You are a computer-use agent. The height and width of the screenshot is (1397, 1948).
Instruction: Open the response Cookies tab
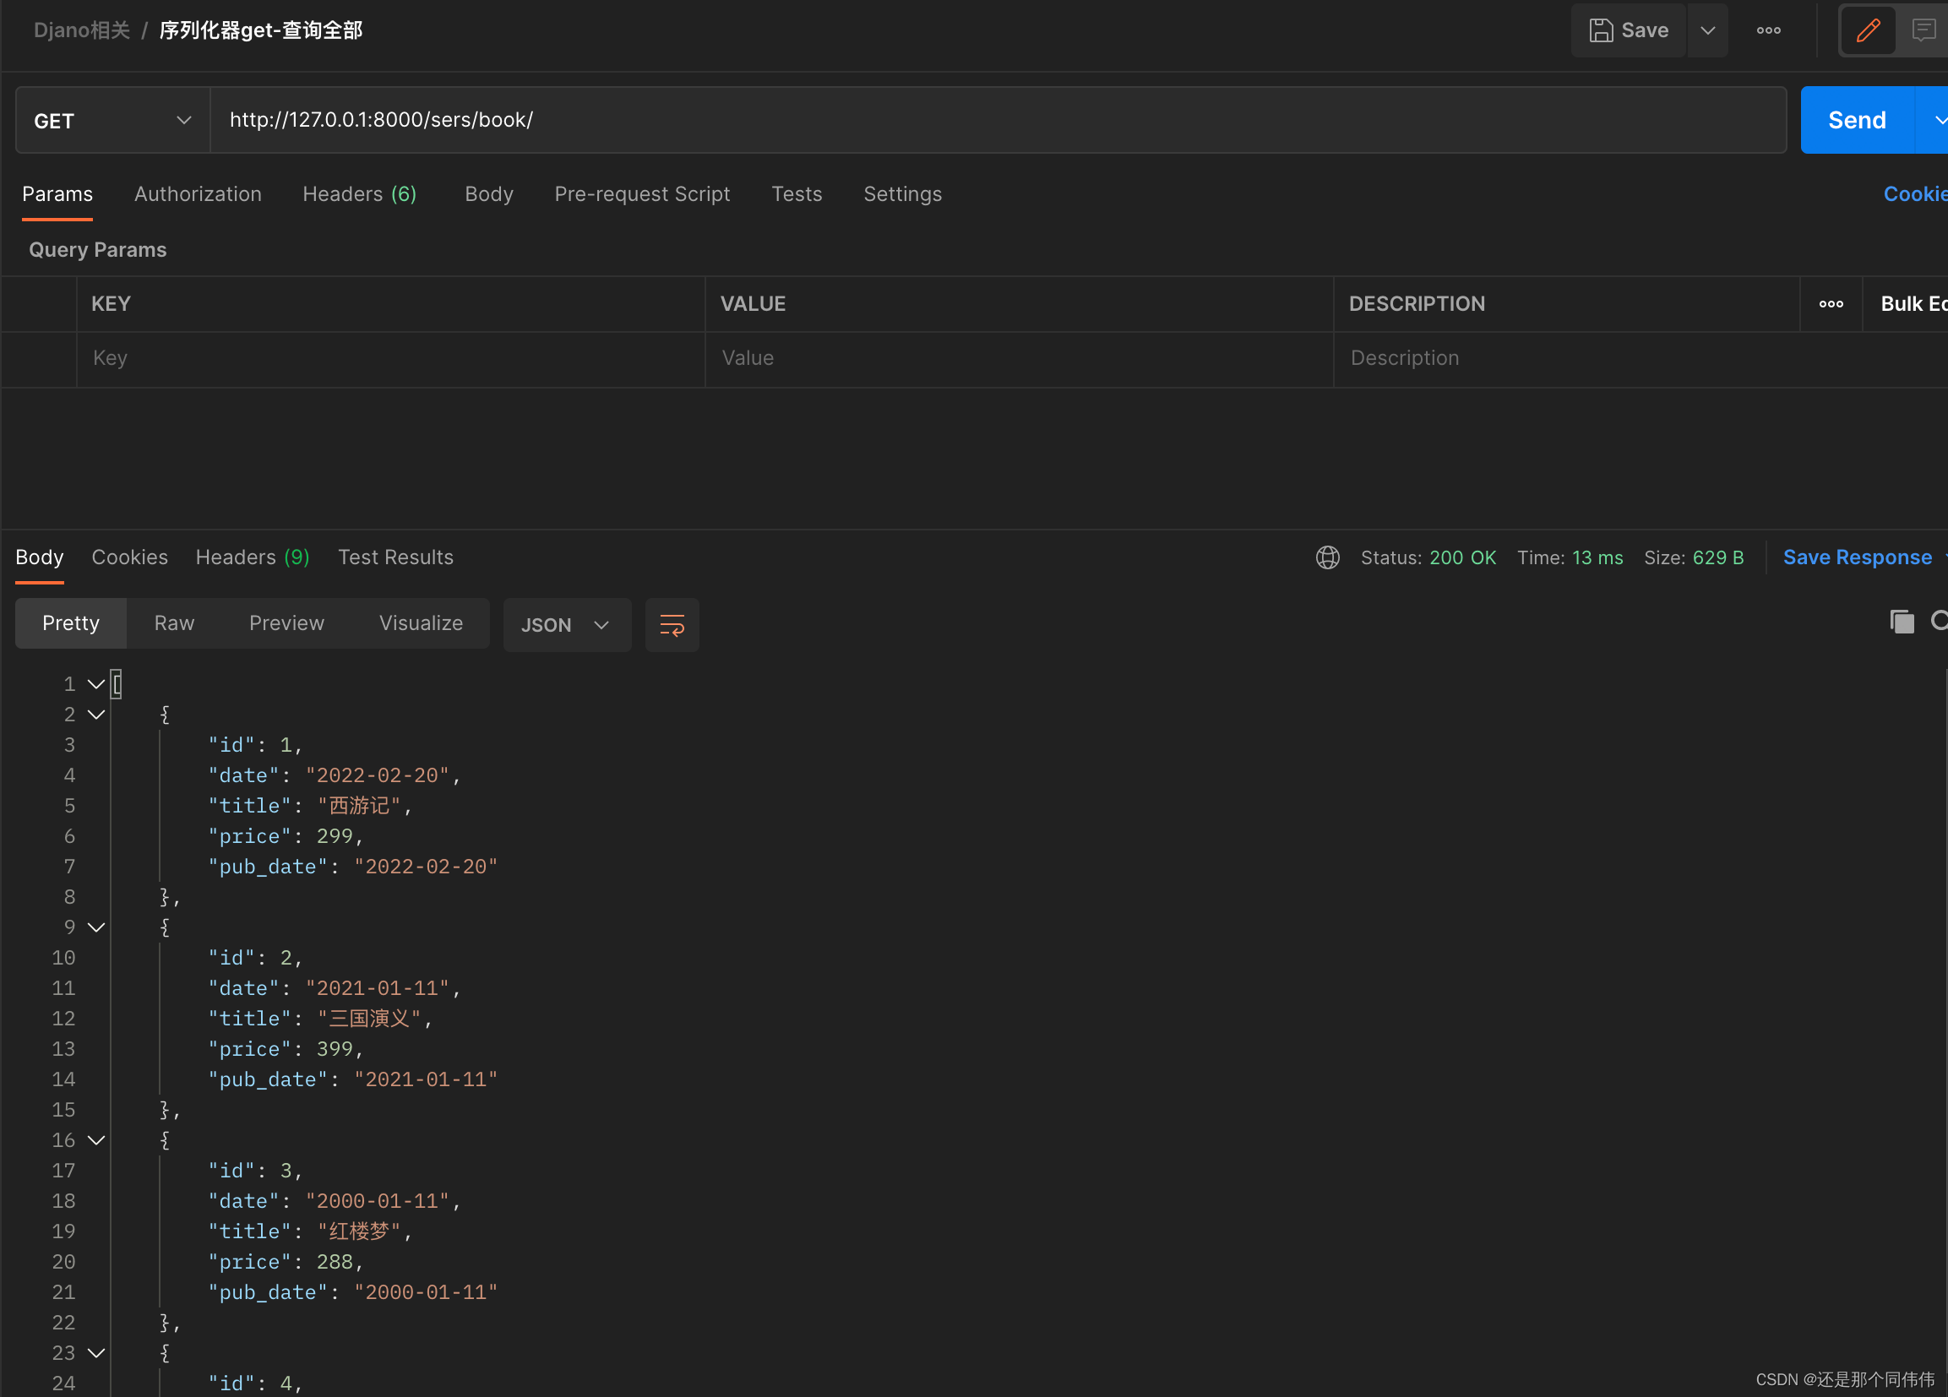coord(130,557)
